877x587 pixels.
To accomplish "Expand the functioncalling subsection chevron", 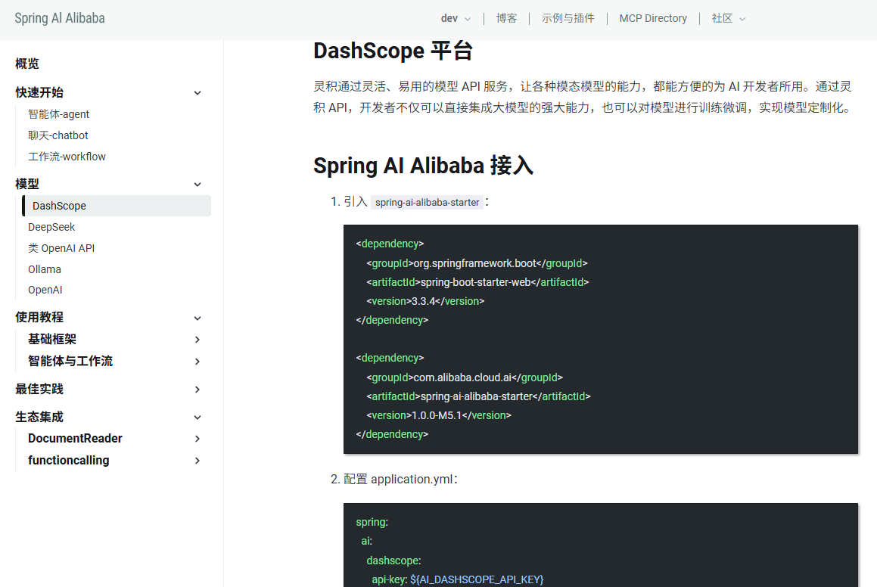I will (x=197, y=461).
